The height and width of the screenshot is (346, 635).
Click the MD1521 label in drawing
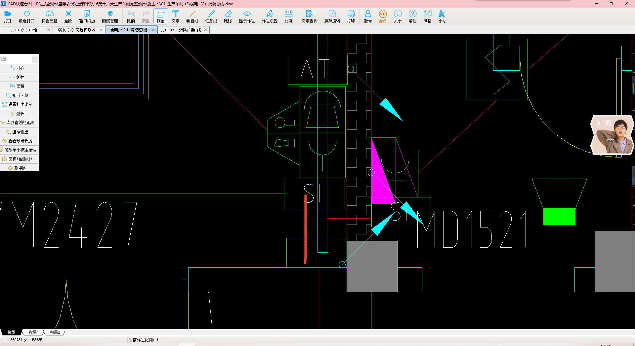coord(472,229)
